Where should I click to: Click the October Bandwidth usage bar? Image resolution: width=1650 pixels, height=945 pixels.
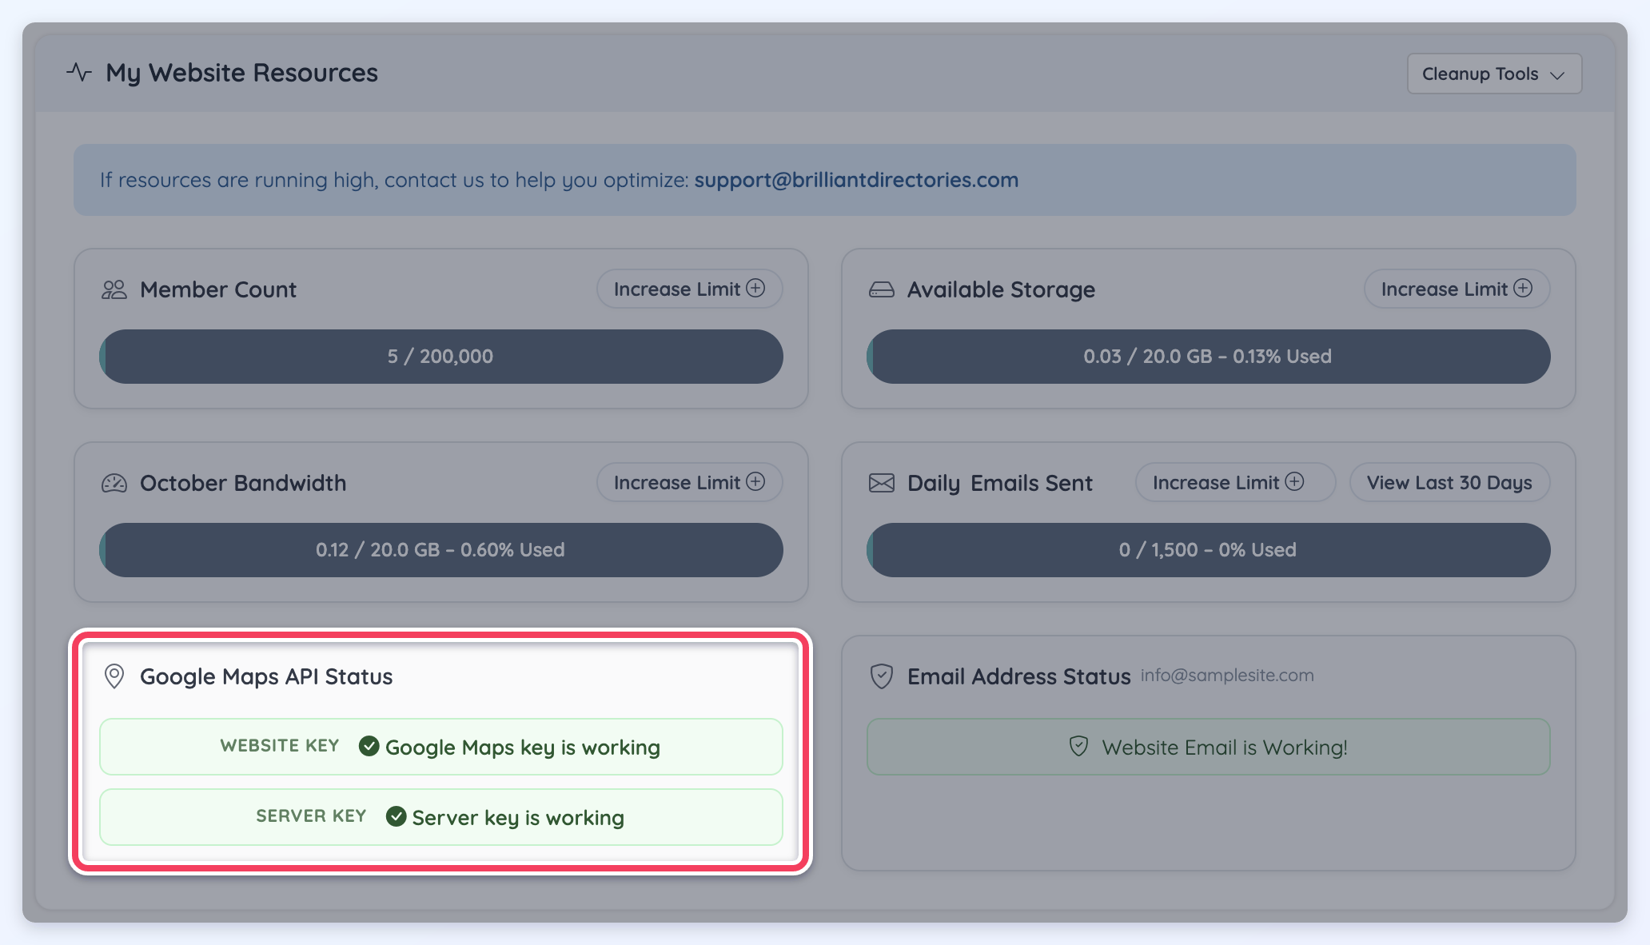pos(441,550)
